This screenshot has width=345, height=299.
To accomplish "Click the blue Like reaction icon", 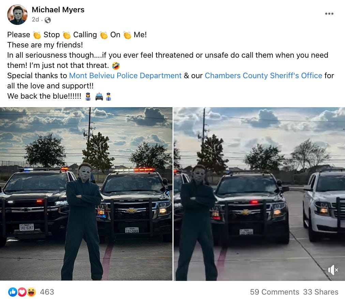I will (x=13, y=292).
